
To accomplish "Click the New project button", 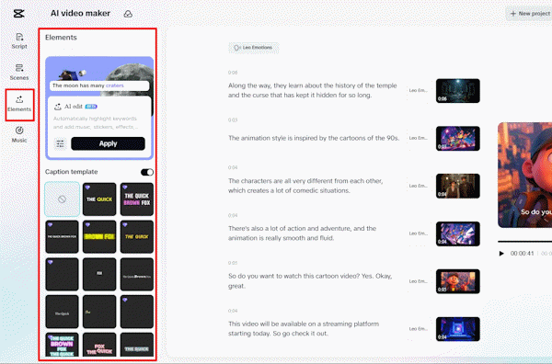I will (x=530, y=14).
